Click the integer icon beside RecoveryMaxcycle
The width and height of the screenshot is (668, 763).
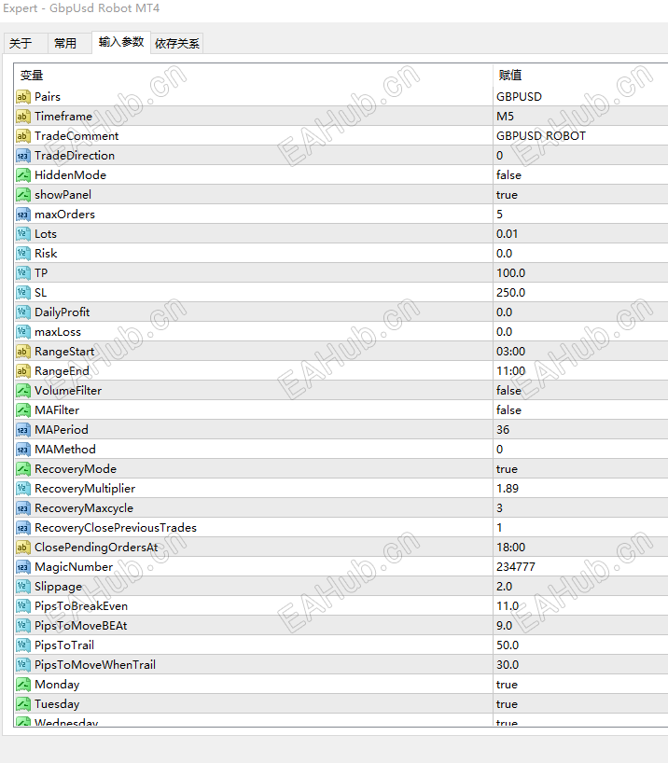(23, 508)
